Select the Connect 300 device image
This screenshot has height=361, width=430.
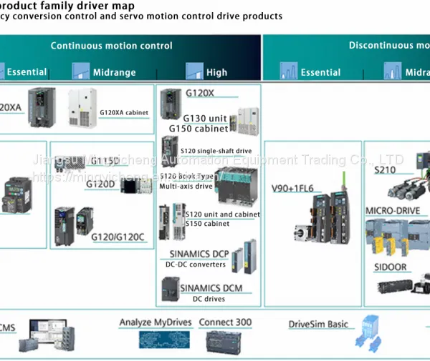point(224,342)
